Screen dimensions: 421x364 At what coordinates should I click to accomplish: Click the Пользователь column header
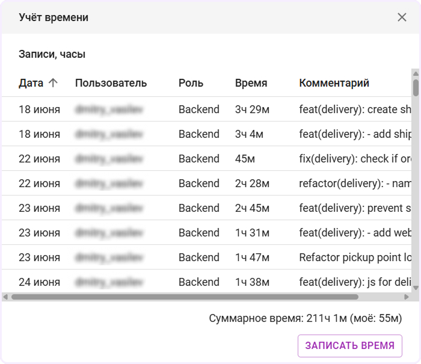pyautogui.click(x=111, y=83)
